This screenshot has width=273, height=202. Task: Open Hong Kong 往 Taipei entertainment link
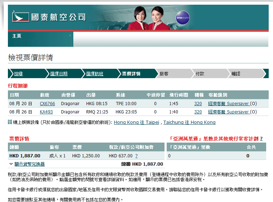136,122
